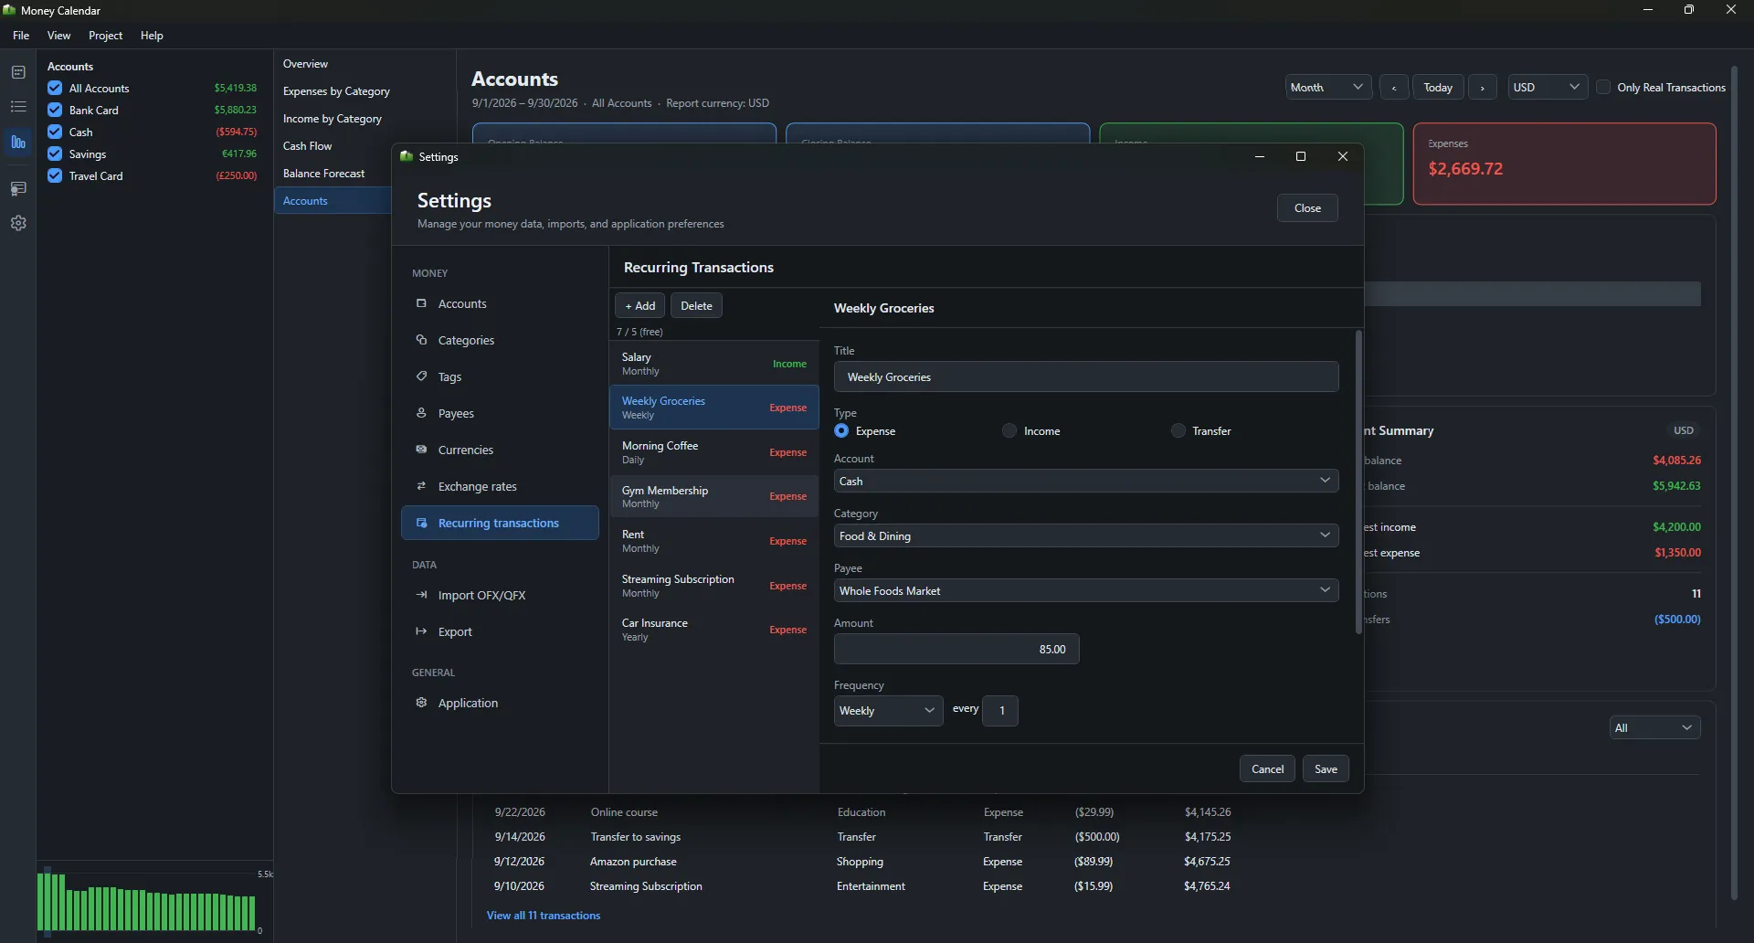Go to next month arrow
Screen dimensions: 1754x943
[x=1483, y=88]
